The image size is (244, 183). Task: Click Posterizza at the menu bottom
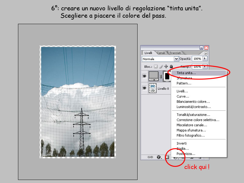(x=186, y=154)
